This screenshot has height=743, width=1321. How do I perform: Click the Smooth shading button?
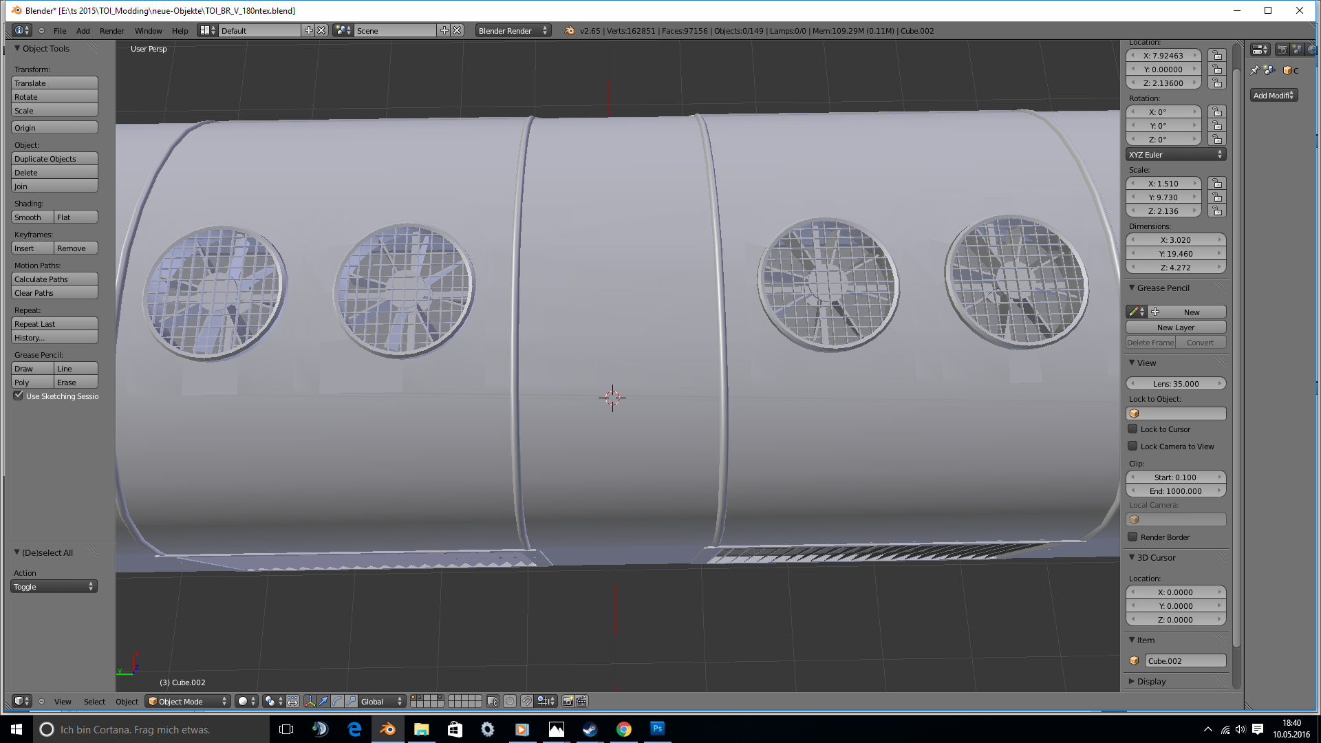[32, 217]
